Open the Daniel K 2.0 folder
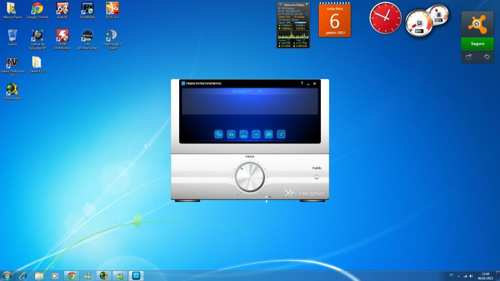Viewport: 500px width, 281px height. click(x=37, y=65)
